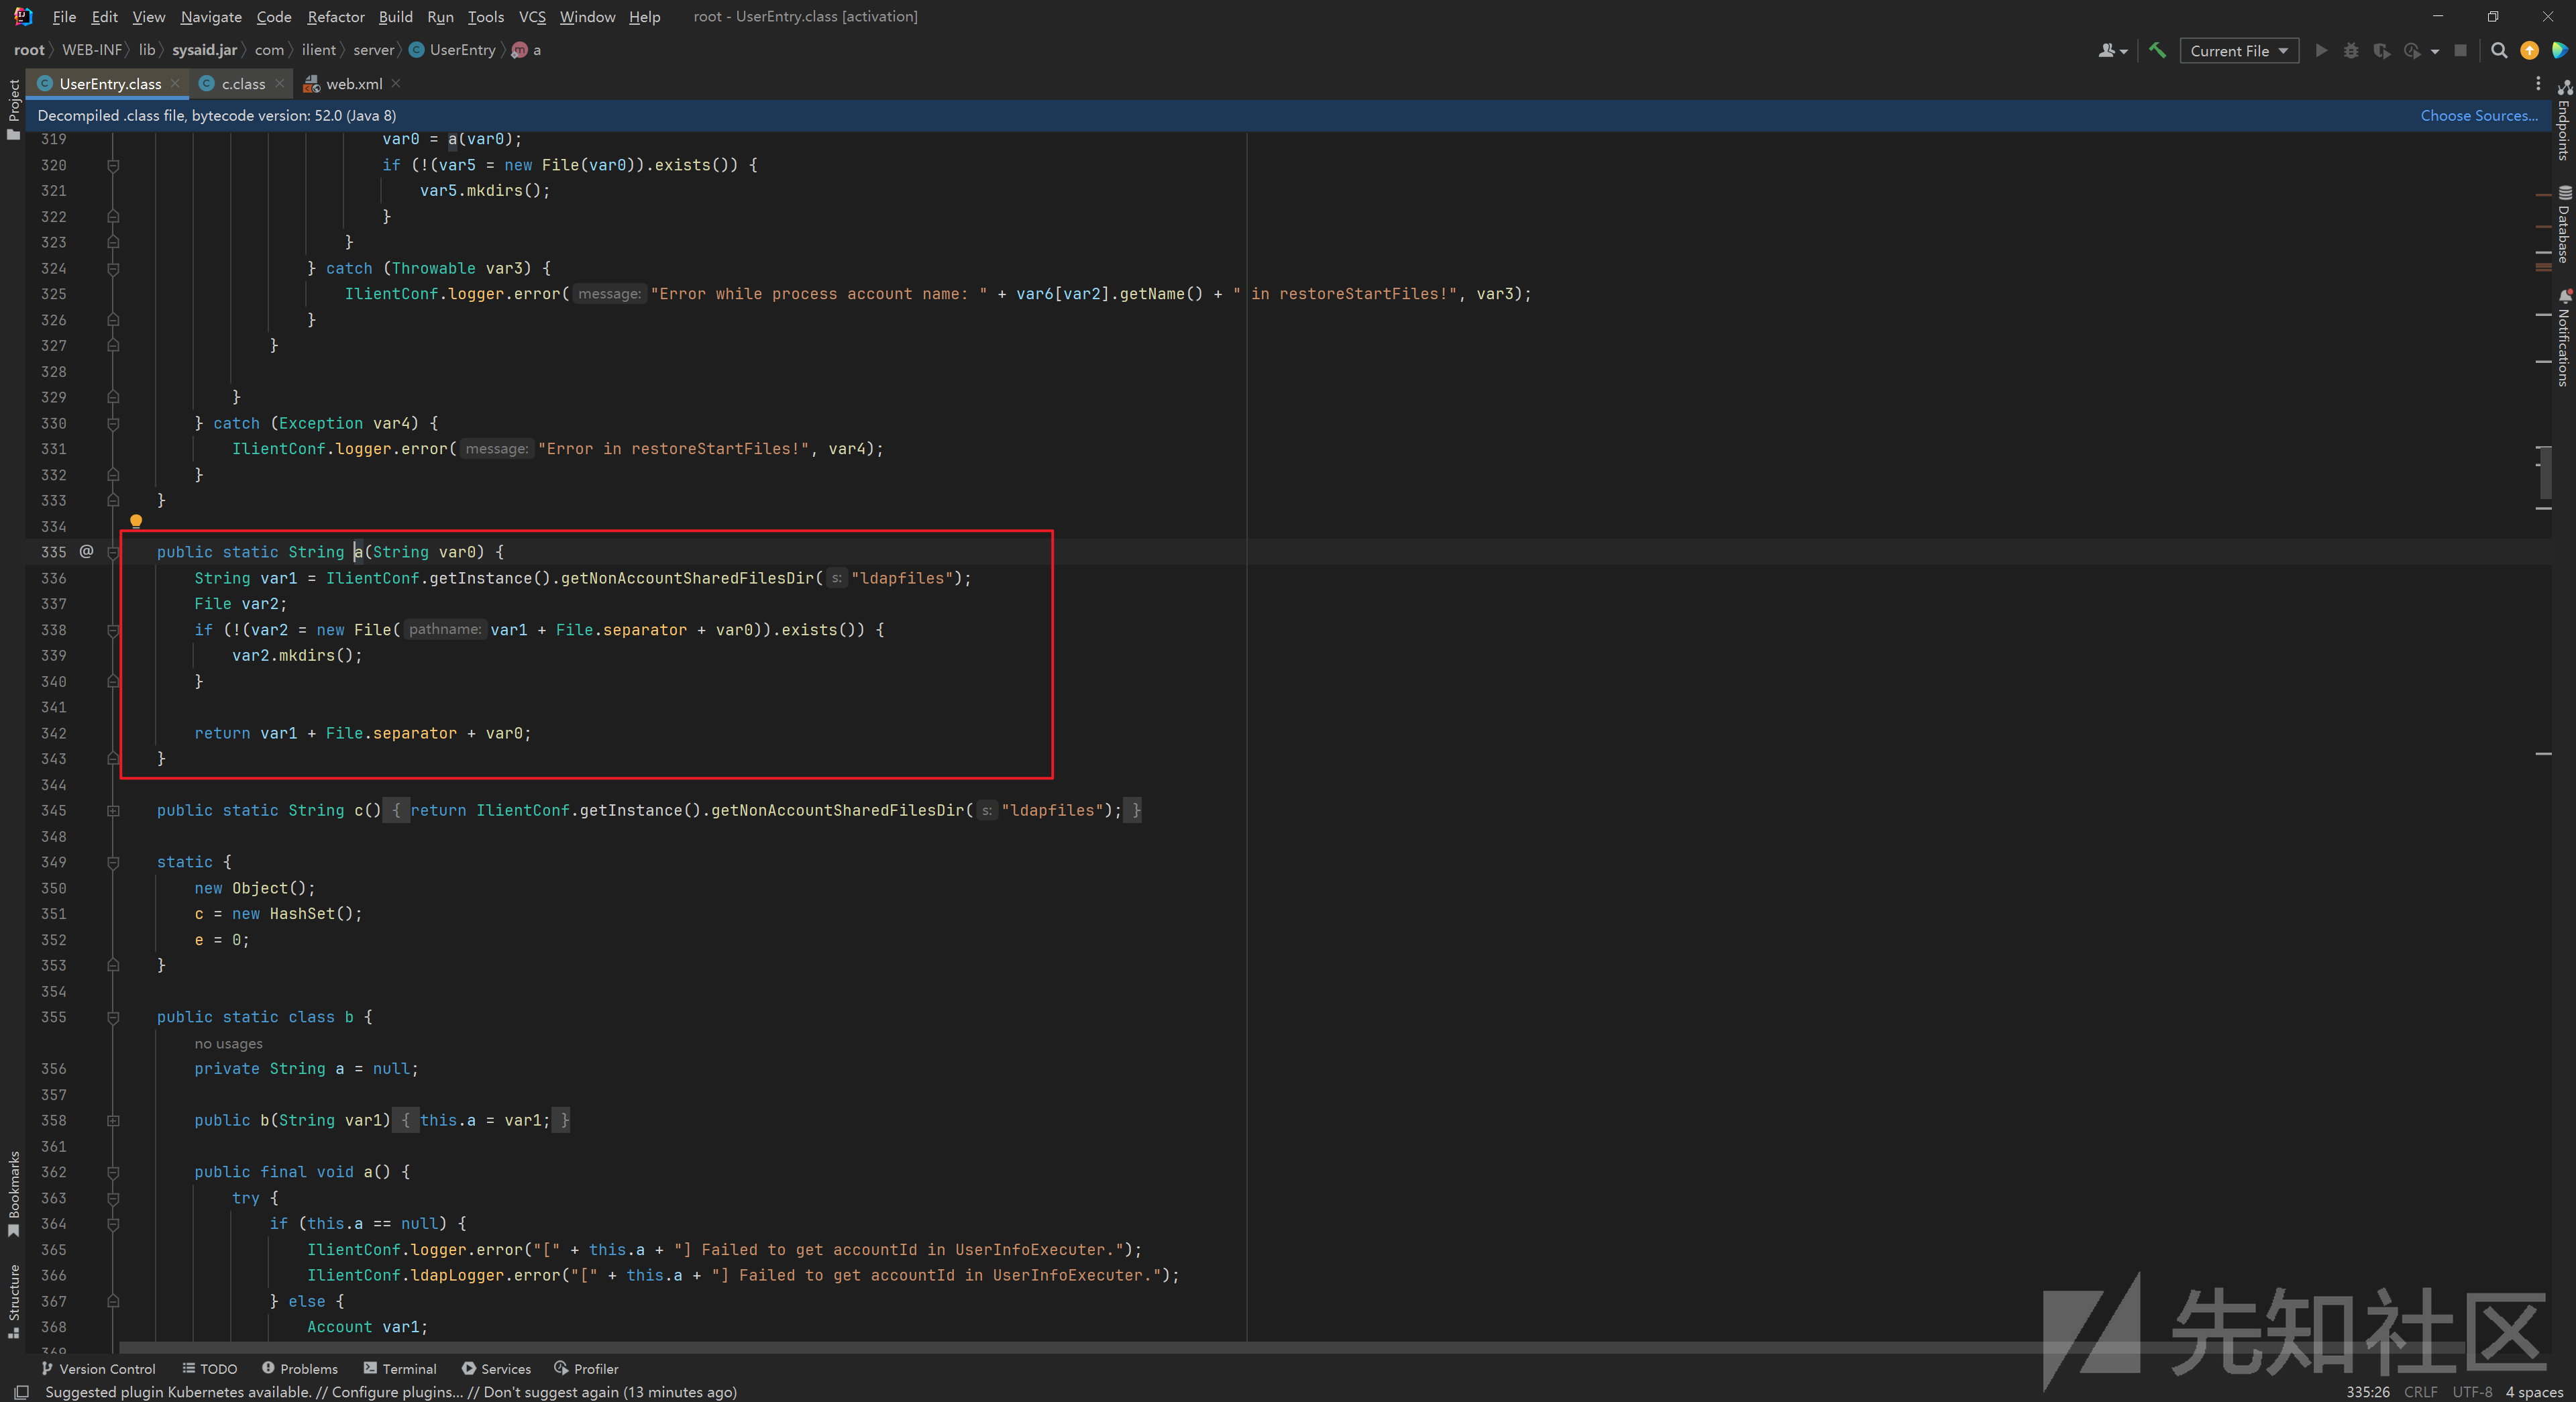
Task: Expand the folded method c() at line 345
Action: pos(113,811)
